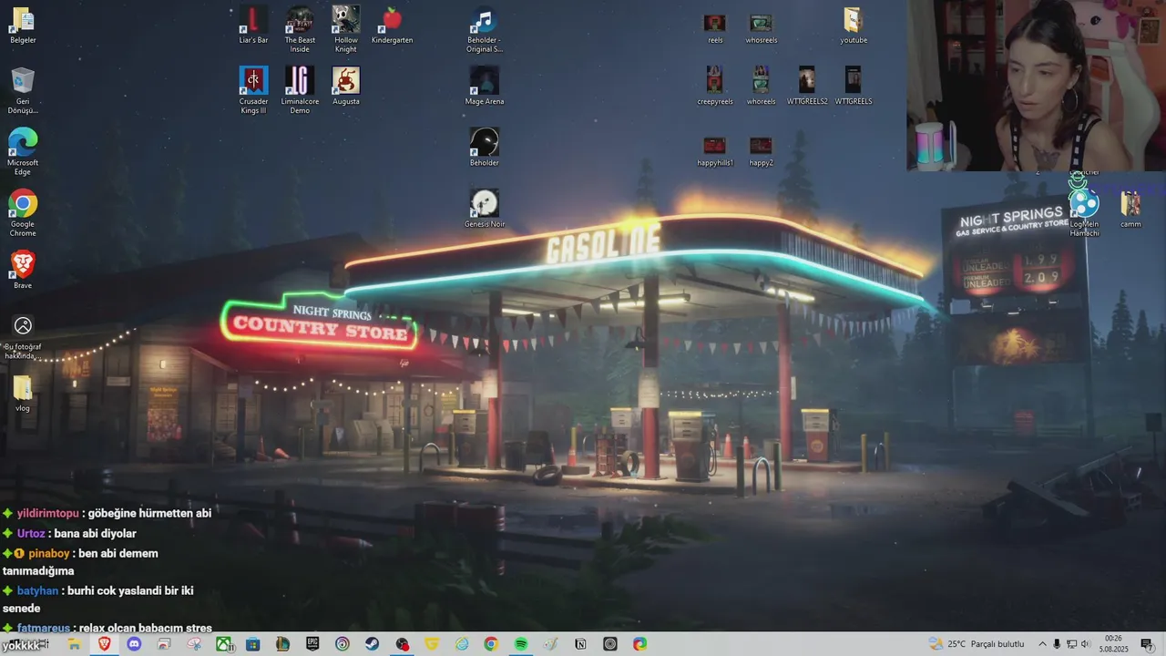
Task: Click chat username fatmareus
Action: (x=46, y=628)
